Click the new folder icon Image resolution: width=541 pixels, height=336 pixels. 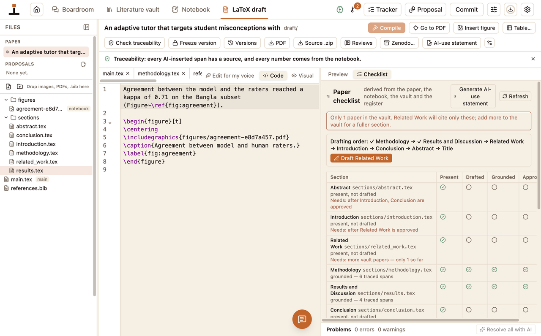[x=20, y=87]
